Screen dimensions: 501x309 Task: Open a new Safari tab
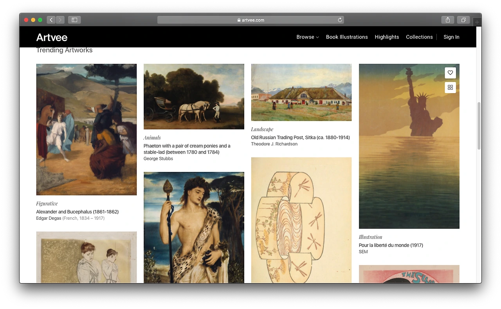(477, 22)
